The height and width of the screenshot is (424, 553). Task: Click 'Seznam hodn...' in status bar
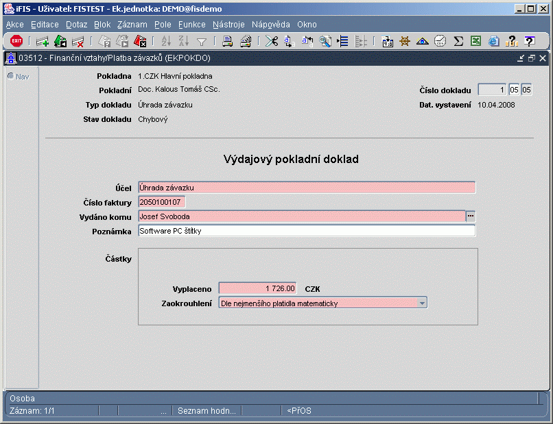point(207,410)
